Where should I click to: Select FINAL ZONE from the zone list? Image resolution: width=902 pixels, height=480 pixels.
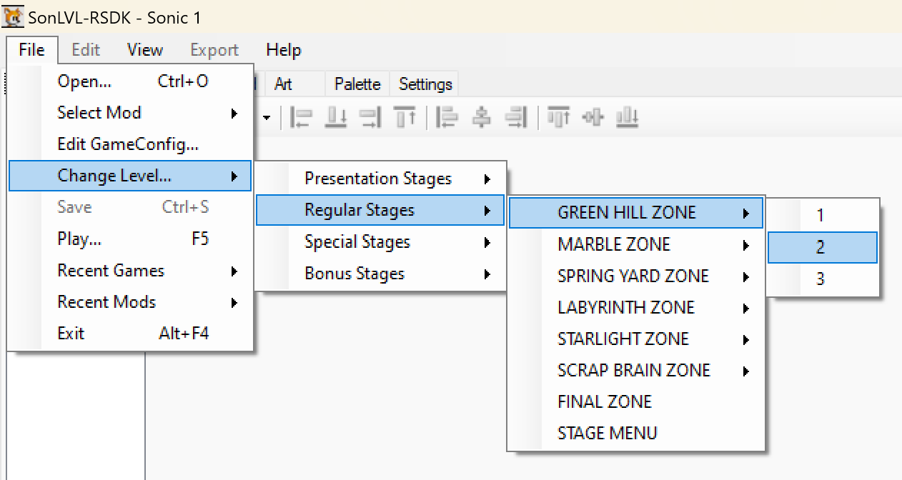click(x=604, y=401)
